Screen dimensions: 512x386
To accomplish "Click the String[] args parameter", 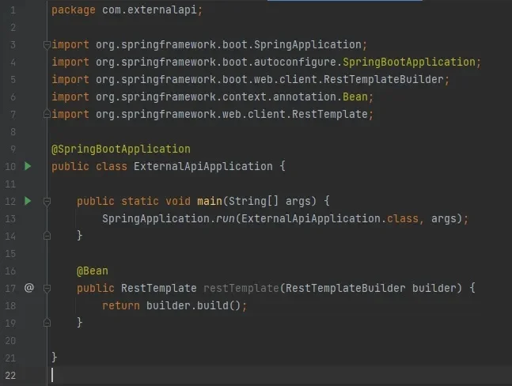I will [269, 201].
